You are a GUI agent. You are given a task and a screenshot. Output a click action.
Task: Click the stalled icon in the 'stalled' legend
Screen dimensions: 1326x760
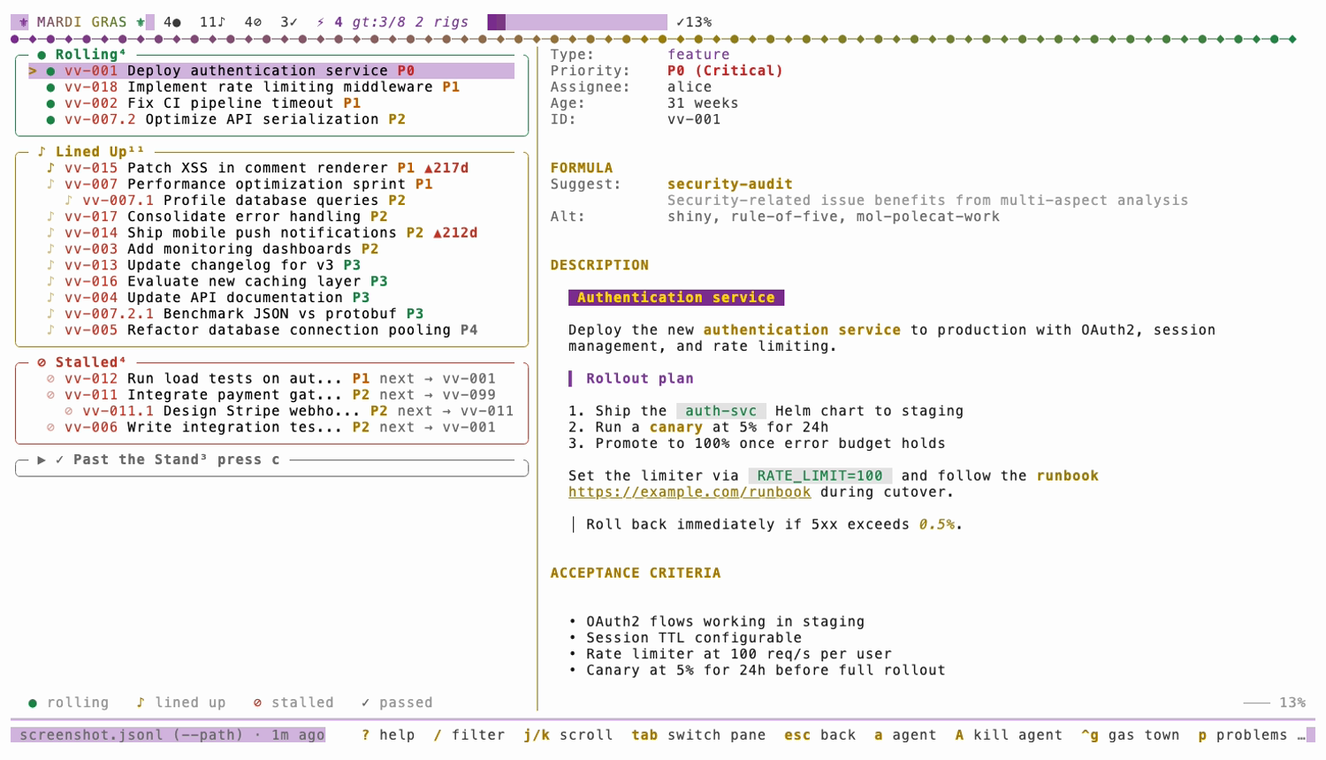tap(257, 703)
